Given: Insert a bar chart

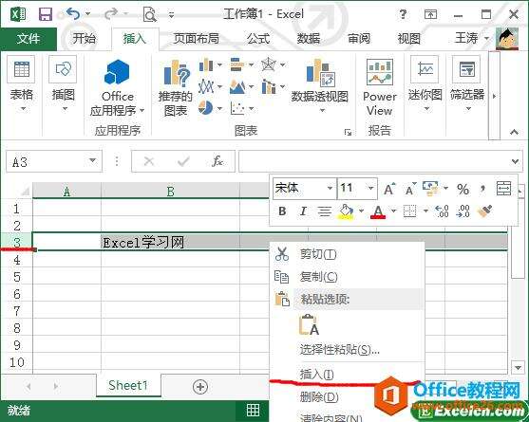Looking at the screenshot, I should (237, 64).
